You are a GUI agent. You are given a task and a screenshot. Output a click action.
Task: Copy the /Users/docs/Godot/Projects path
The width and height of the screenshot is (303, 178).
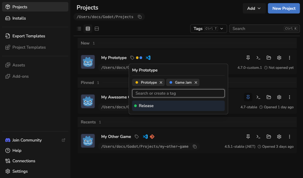pos(140,17)
